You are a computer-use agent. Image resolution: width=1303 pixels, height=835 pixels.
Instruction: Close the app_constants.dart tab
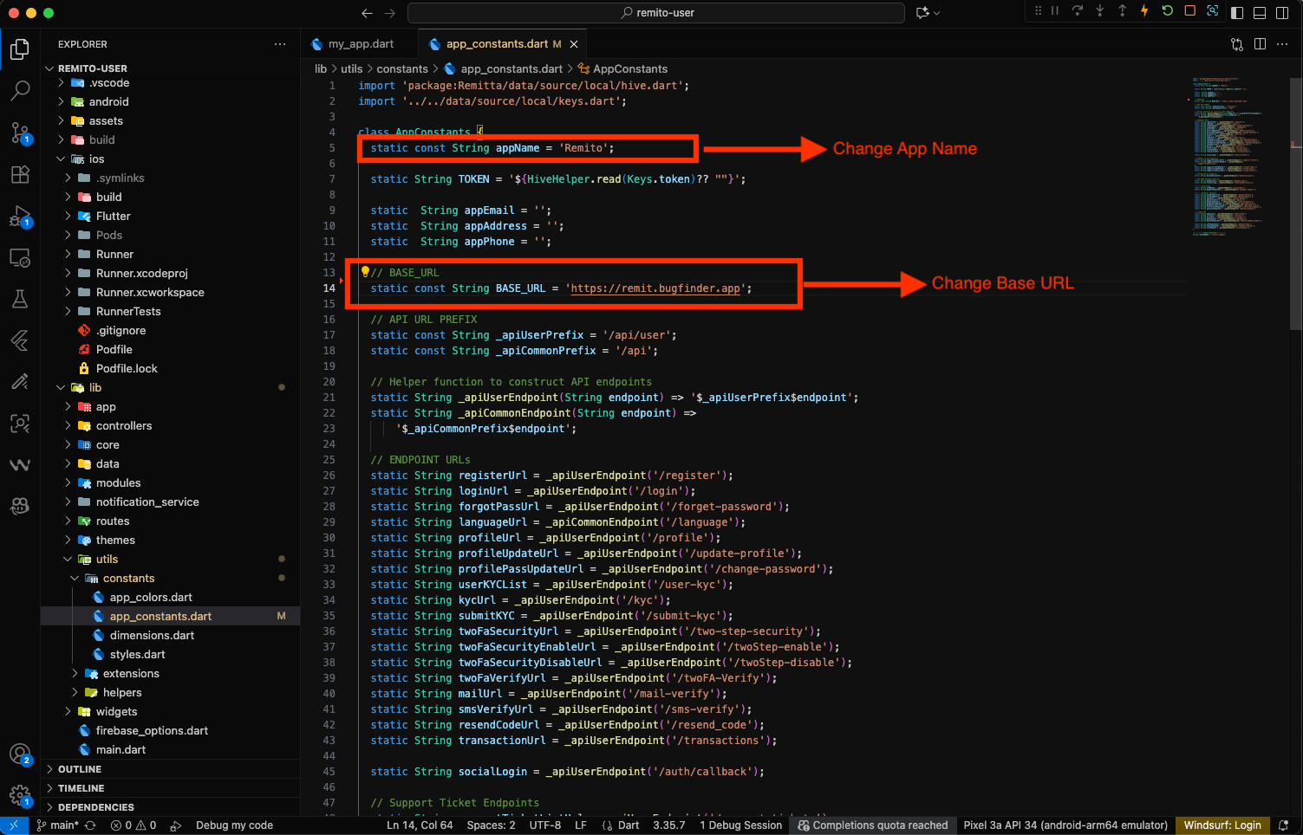tap(574, 44)
